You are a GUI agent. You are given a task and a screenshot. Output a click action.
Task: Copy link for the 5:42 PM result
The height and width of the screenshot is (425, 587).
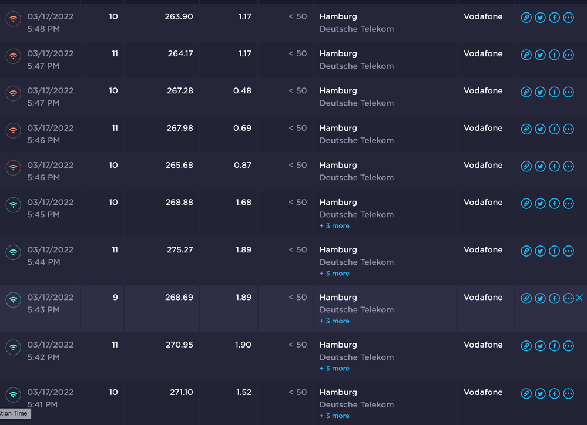tap(526, 346)
